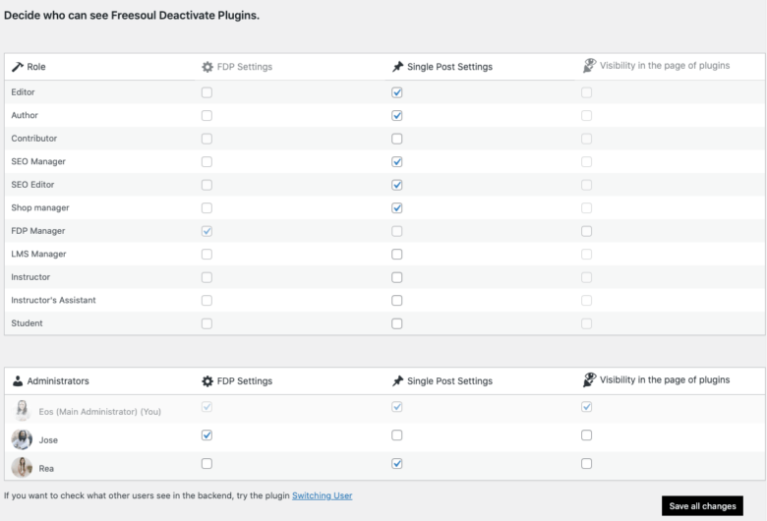Enable FDP Settings for Student role

coord(206,323)
